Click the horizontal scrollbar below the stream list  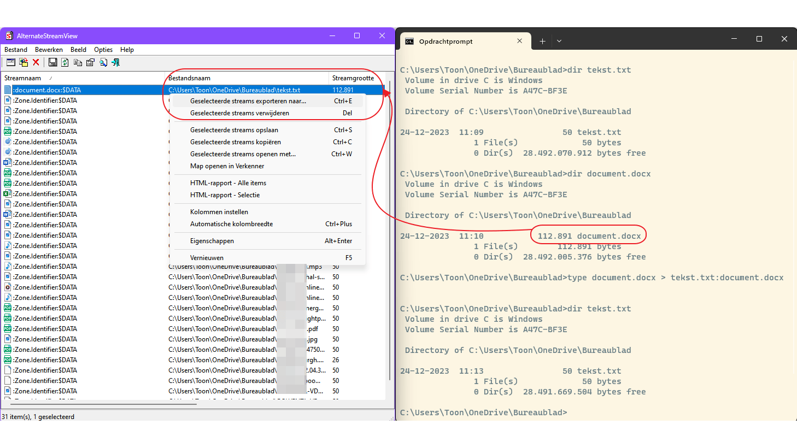103,404
